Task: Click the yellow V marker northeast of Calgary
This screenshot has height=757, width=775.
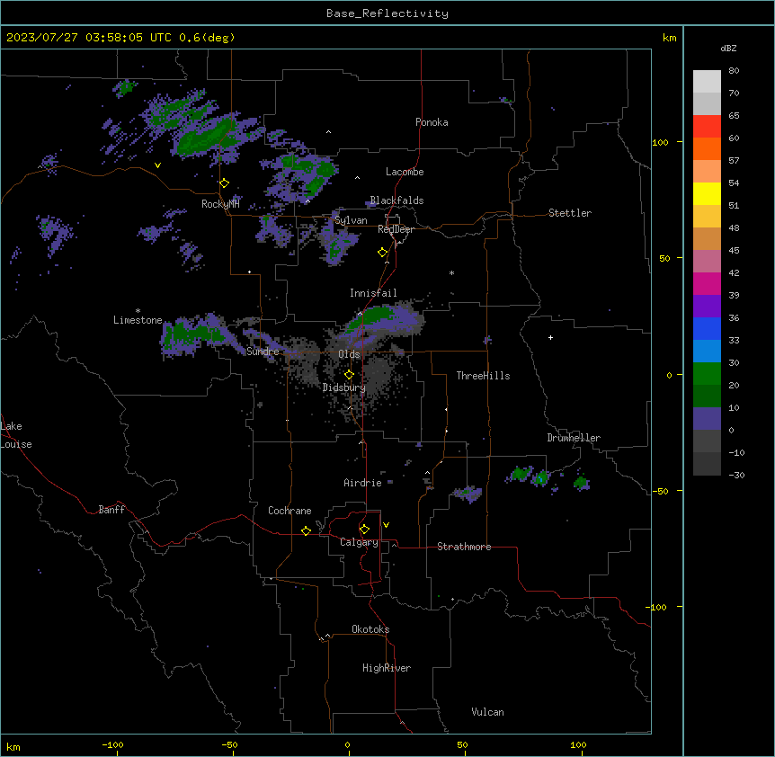Action: (386, 525)
